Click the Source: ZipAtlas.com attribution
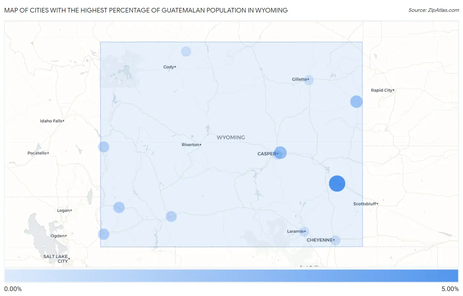463x296 pixels. pos(434,10)
